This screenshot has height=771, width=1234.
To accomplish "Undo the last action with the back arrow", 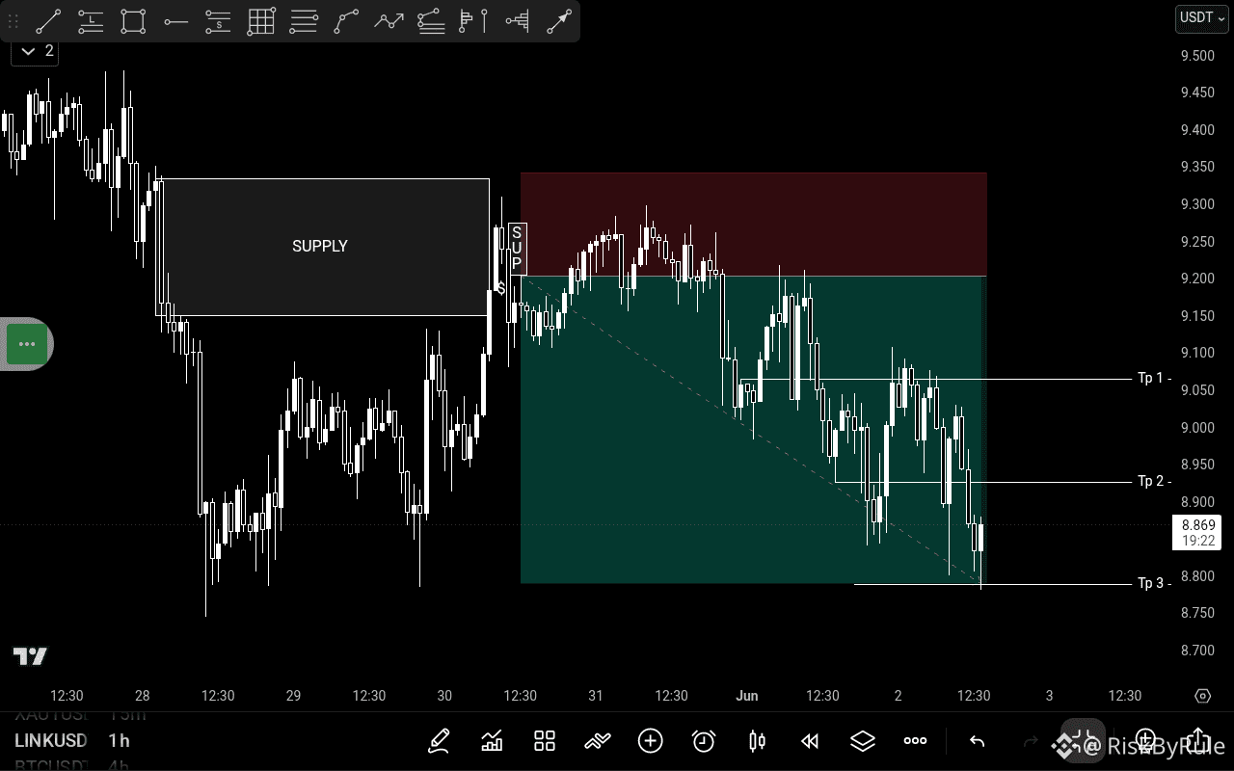I will click(977, 741).
